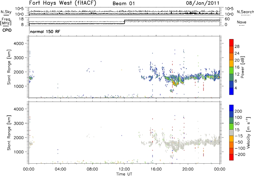Click the '12:00' time tick label

click(124, 169)
